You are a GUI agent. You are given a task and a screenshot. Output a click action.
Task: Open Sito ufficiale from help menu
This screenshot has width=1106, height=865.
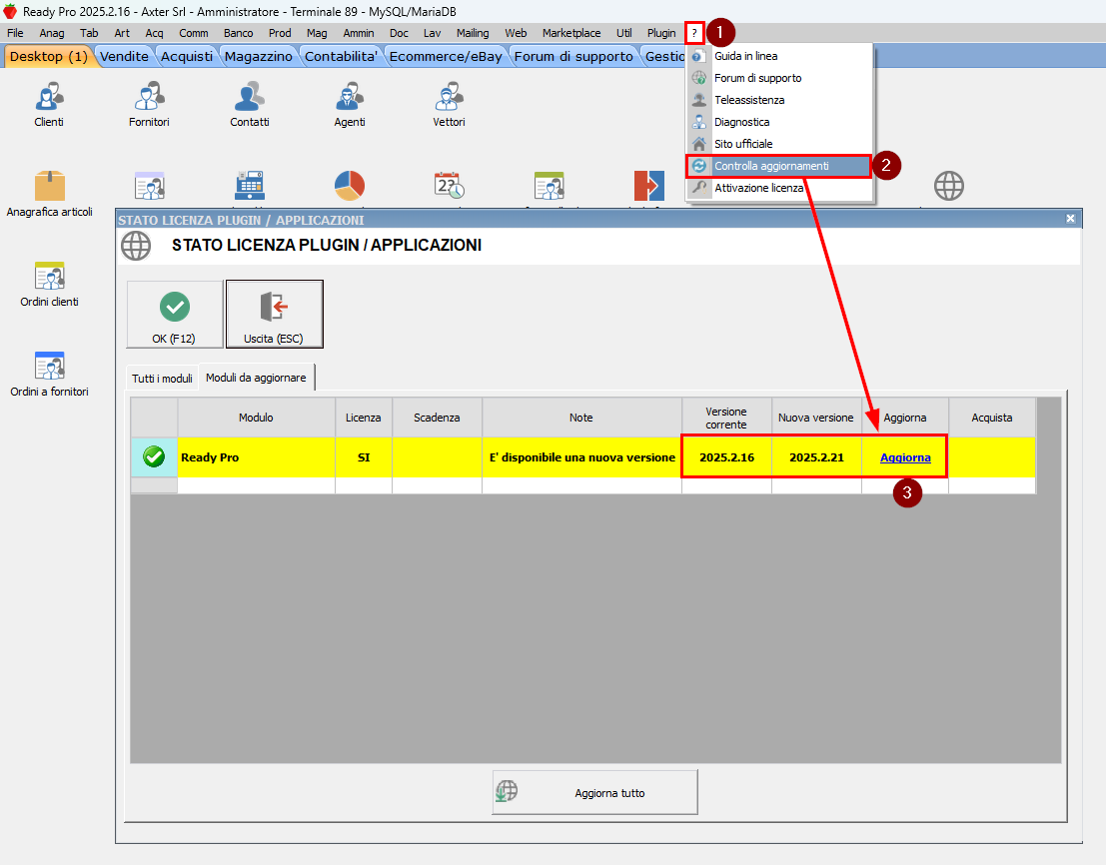779,144
